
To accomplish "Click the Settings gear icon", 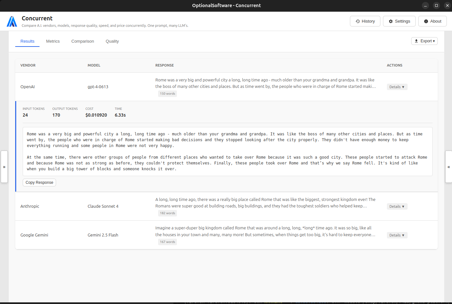I will (390, 21).
